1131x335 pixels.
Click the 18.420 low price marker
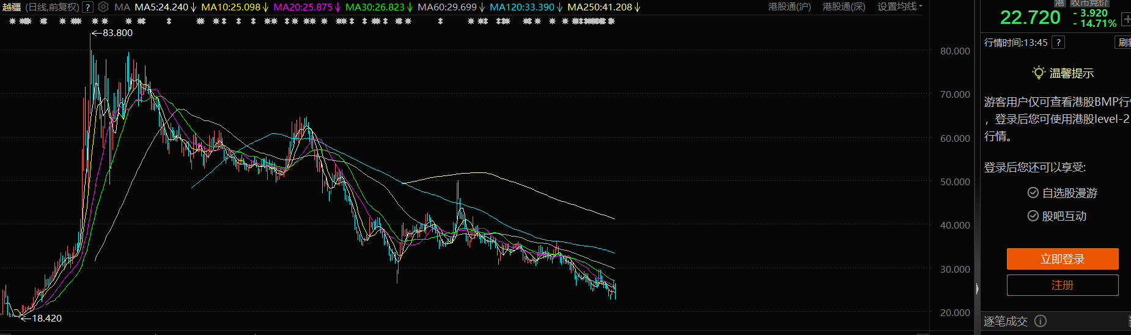pos(46,318)
